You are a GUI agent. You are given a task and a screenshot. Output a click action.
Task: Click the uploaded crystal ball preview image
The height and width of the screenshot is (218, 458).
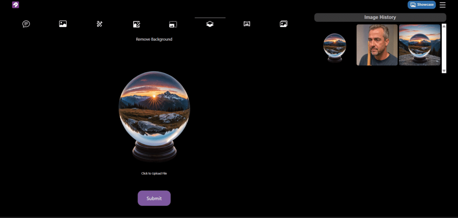[154, 116]
